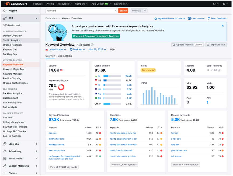233x176 pixels.
Task: Close the E-commerce Keywords Analytics banner
Action: click(x=223, y=26)
